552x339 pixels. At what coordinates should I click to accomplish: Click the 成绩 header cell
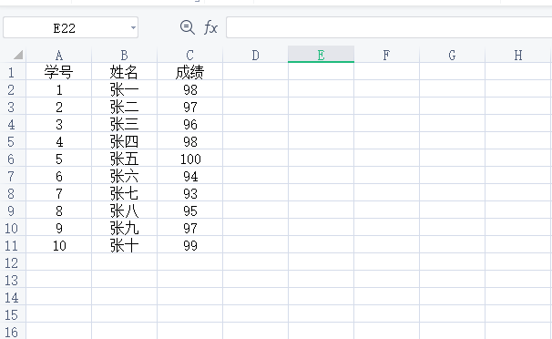[x=189, y=72]
